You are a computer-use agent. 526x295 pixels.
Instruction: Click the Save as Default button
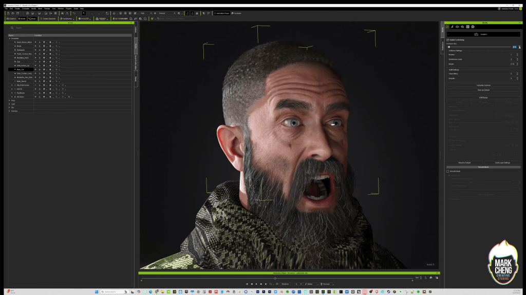[483, 90]
